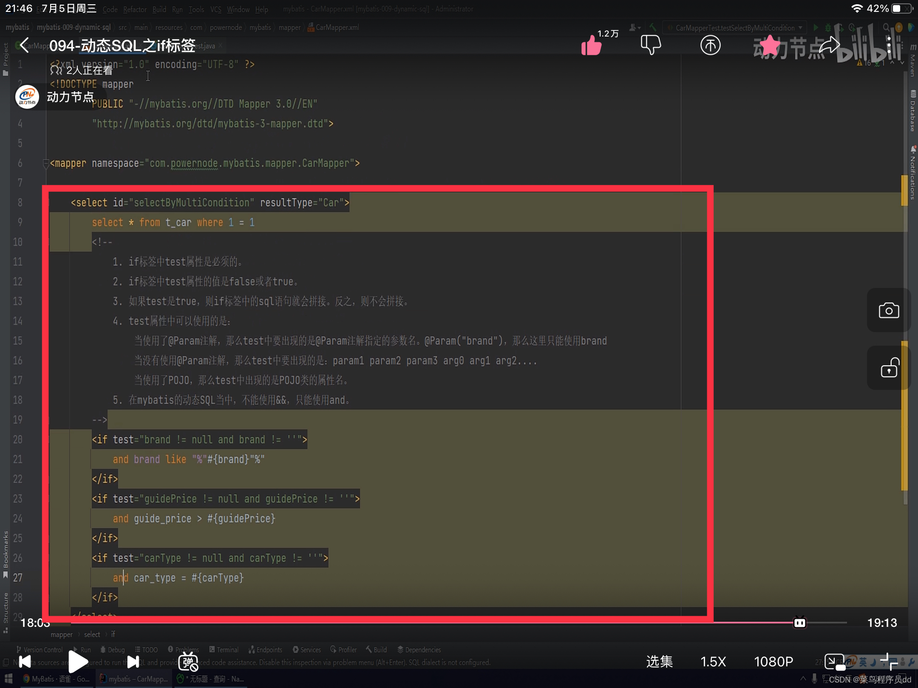918x688 pixels.
Task: Open the 动力节点 uploader profile
Action: point(55,97)
